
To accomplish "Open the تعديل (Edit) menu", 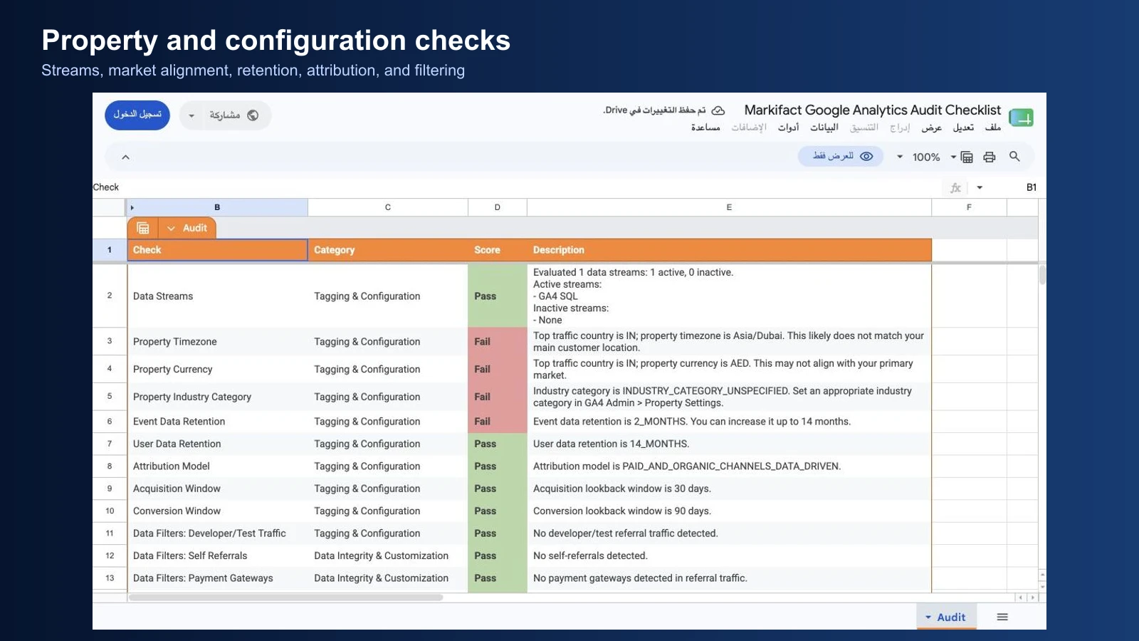I will (x=963, y=127).
